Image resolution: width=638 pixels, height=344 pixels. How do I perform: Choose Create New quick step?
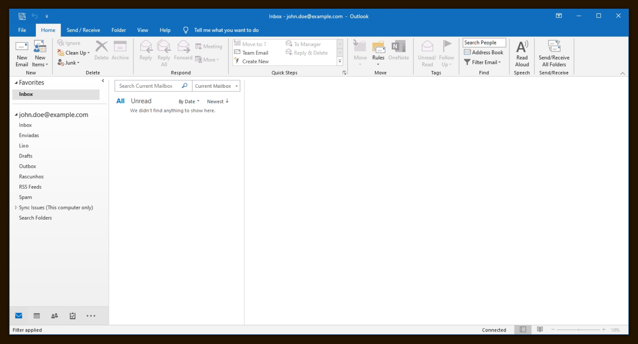coord(252,61)
